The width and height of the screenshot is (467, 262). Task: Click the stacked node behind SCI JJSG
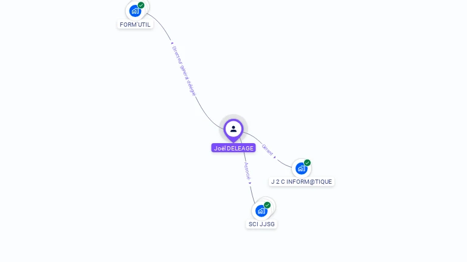(273, 205)
